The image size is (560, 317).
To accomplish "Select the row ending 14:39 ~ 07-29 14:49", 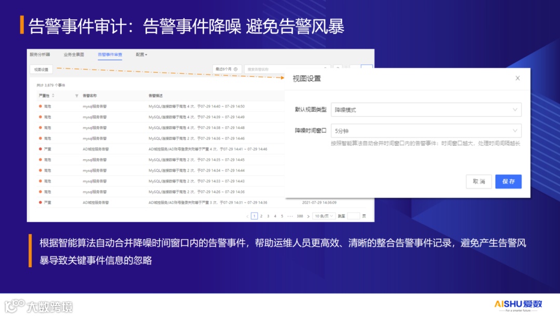I will click(x=161, y=117).
